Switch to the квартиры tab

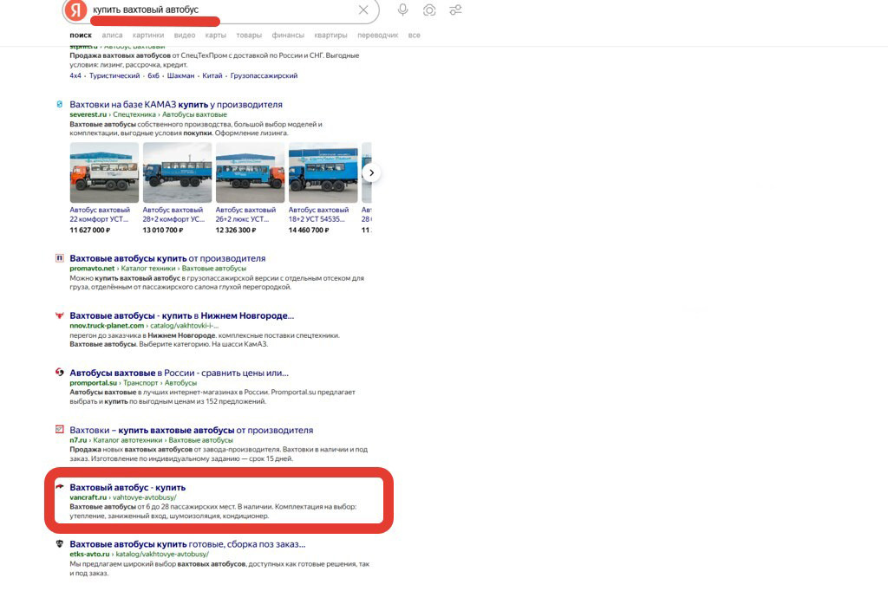(330, 36)
